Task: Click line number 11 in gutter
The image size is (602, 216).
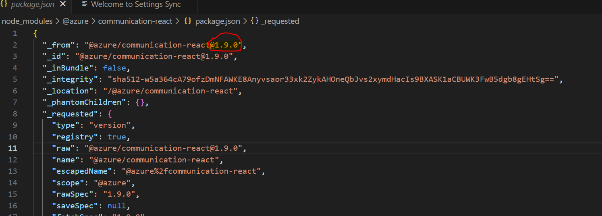Action: click(12, 148)
